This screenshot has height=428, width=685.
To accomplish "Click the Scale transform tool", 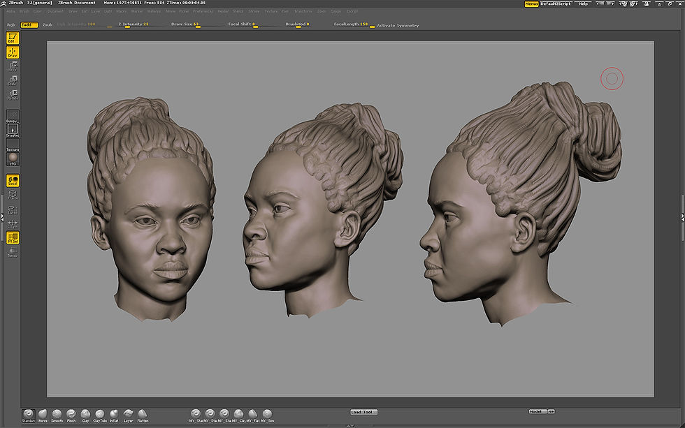I will point(13,80).
